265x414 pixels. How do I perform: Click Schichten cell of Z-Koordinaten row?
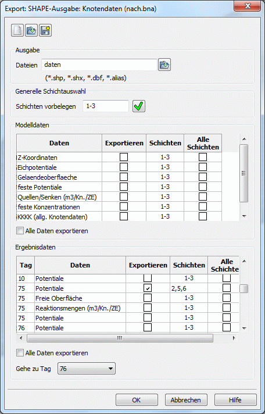pyautogui.click(x=165, y=158)
